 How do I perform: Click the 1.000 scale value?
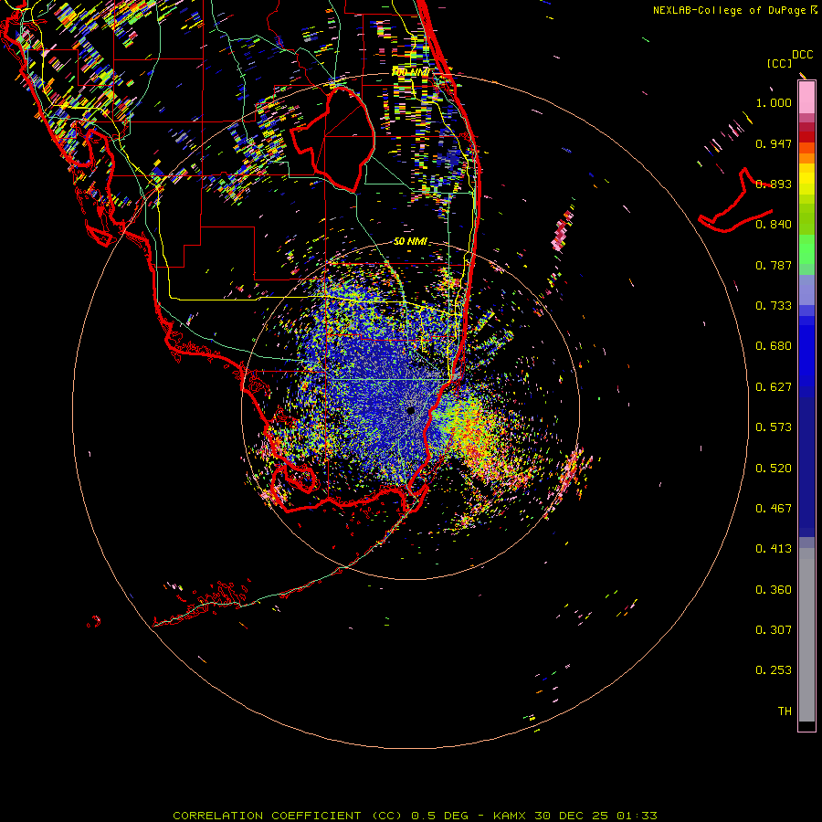click(774, 102)
